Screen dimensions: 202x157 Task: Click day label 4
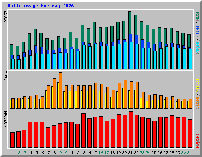31,153
